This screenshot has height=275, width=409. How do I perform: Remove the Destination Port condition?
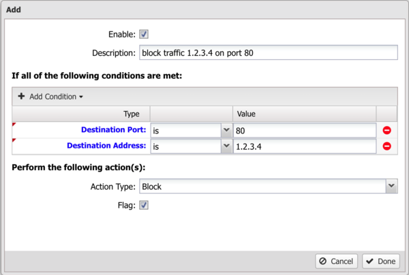point(387,130)
